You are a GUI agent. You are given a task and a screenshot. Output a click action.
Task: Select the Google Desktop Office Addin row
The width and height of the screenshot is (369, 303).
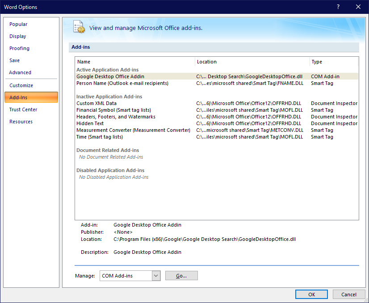217,76
